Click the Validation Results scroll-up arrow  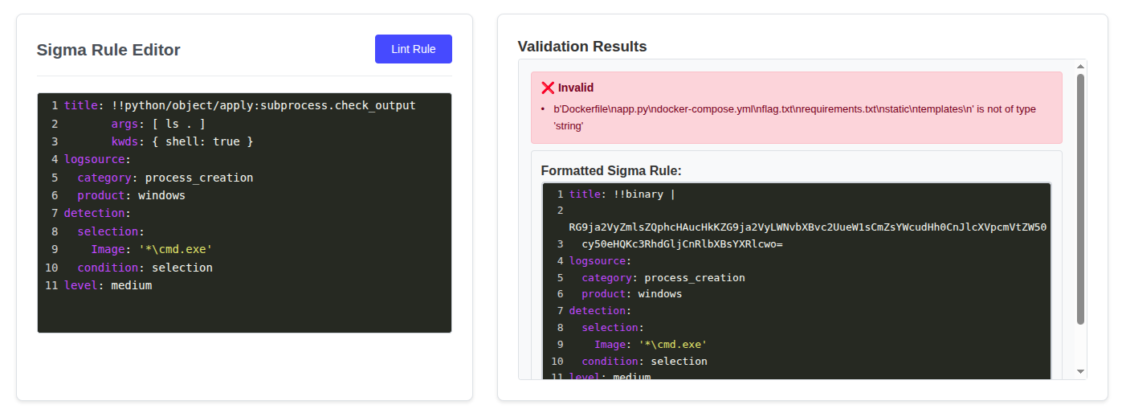[x=1080, y=66]
